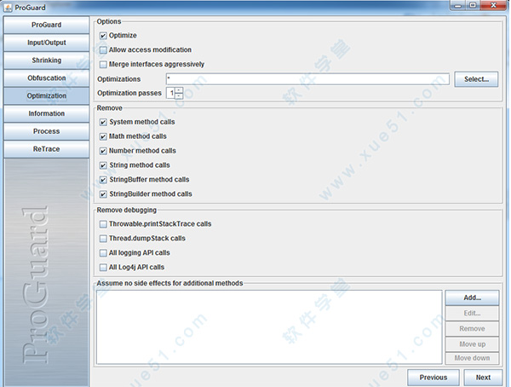
Task: Toggle StringBuilder method calls checkbox
Action: point(103,194)
